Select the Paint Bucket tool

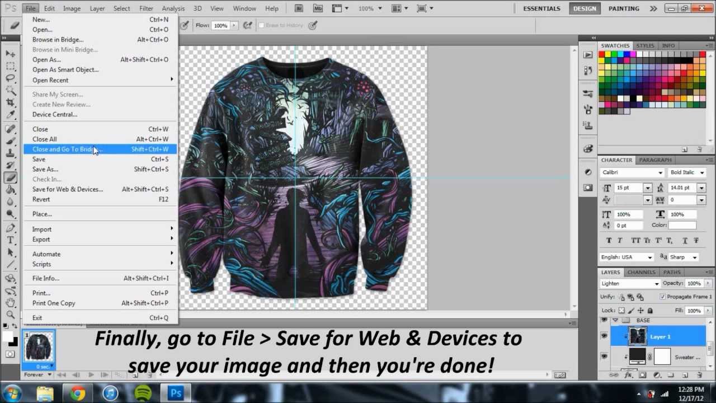(x=11, y=190)
